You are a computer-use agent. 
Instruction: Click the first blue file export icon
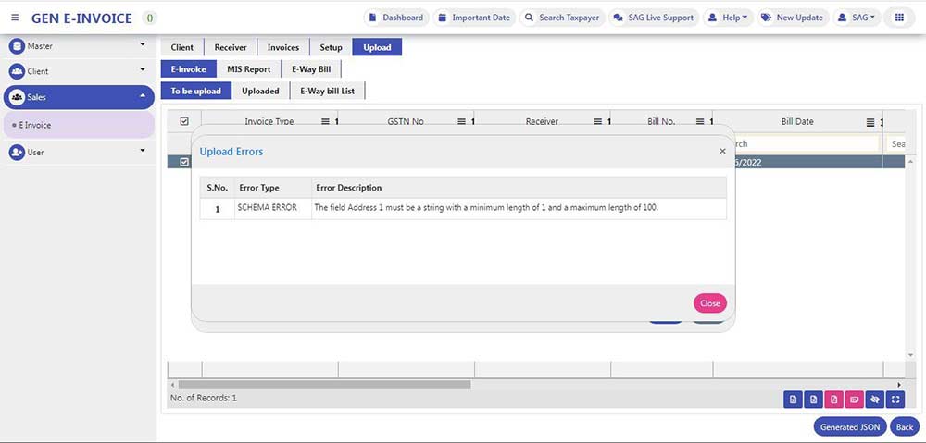point(793,400)
